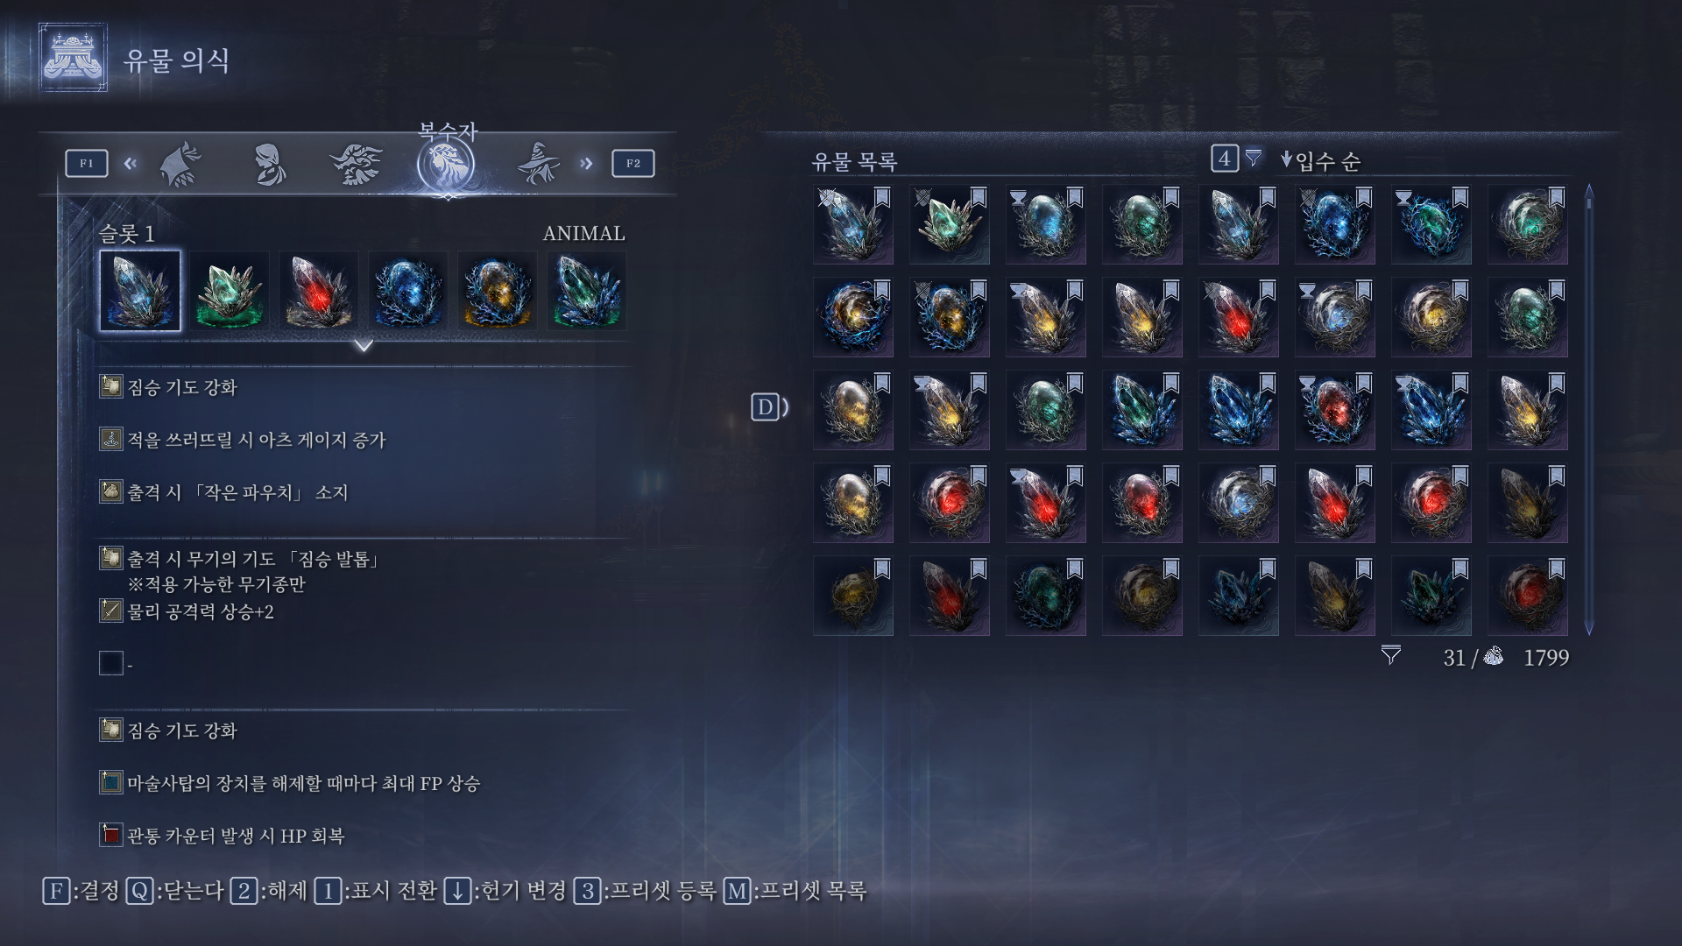Toggle the filter icon next to key 4
1682x946 pixels.
click(1254, 158)
